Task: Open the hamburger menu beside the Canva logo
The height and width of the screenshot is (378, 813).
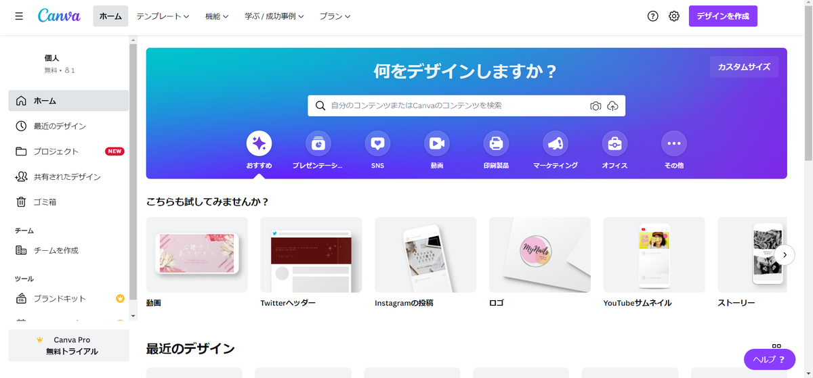Action: click(19, 16)
